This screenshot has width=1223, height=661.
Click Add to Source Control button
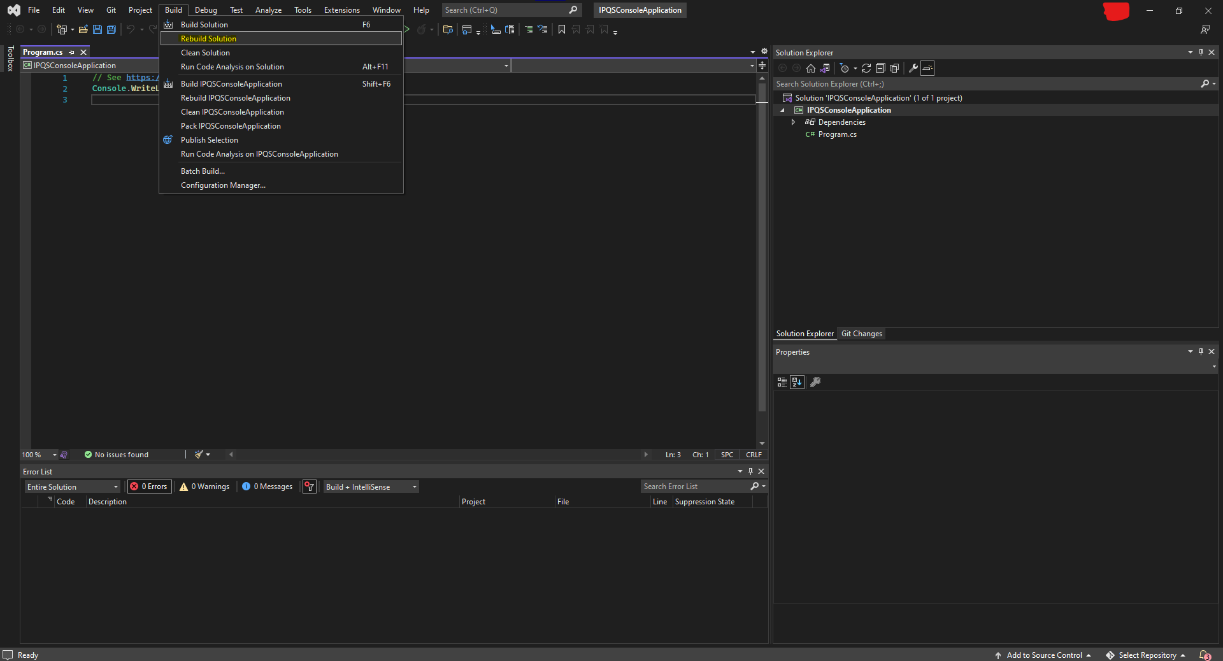point(1043,655)
